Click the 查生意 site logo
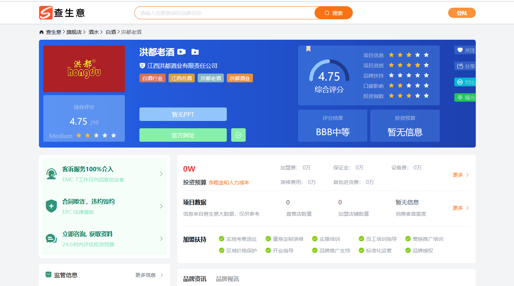This screenshot has width=514, height=286. [62, 13]
